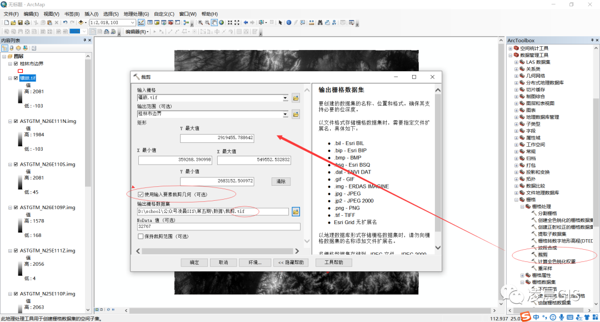The width and height of the screenshot is (600, 322).
Task: Uncheck ASTGTM_N25E110P.img layer checkbox
Action: pyautogui.click(x=16, y=294)
